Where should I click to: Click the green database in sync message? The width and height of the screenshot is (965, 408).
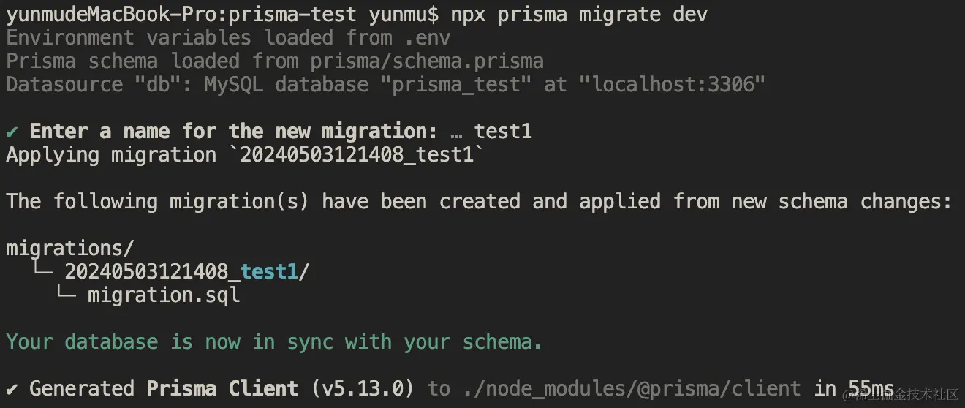275,342
